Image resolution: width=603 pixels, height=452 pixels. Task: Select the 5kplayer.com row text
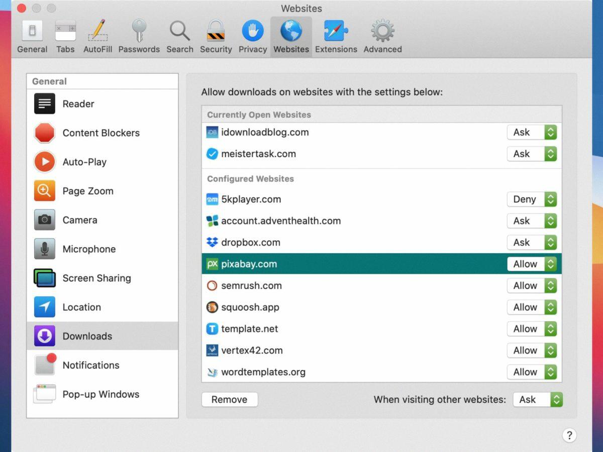[x=251, y=199]
